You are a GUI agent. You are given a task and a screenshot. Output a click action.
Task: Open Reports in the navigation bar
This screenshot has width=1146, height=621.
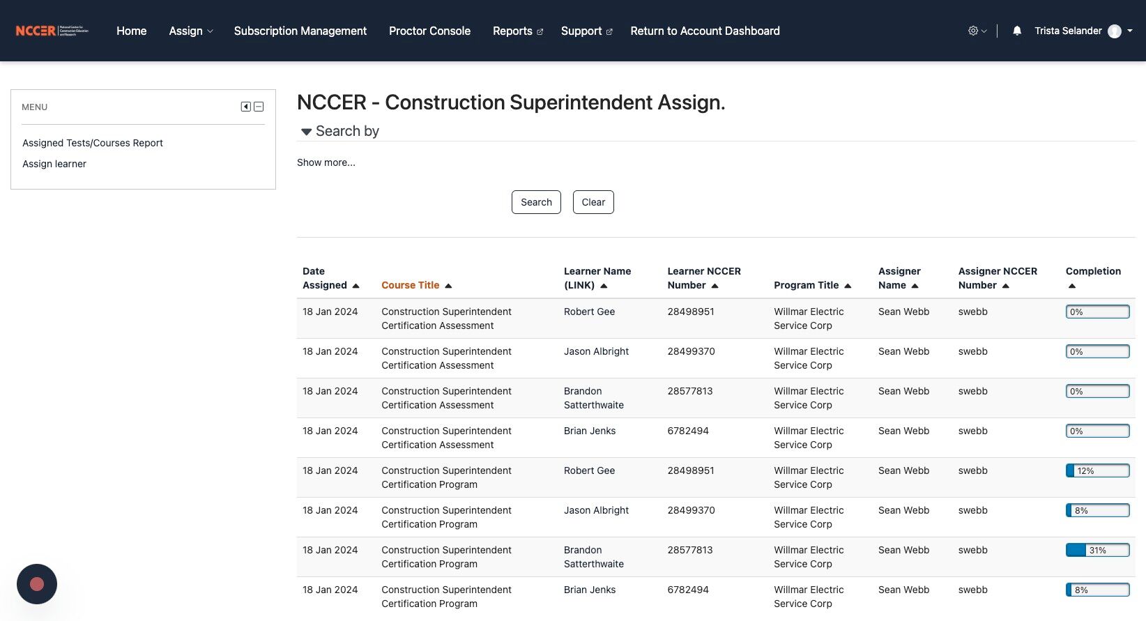point(517,31)
